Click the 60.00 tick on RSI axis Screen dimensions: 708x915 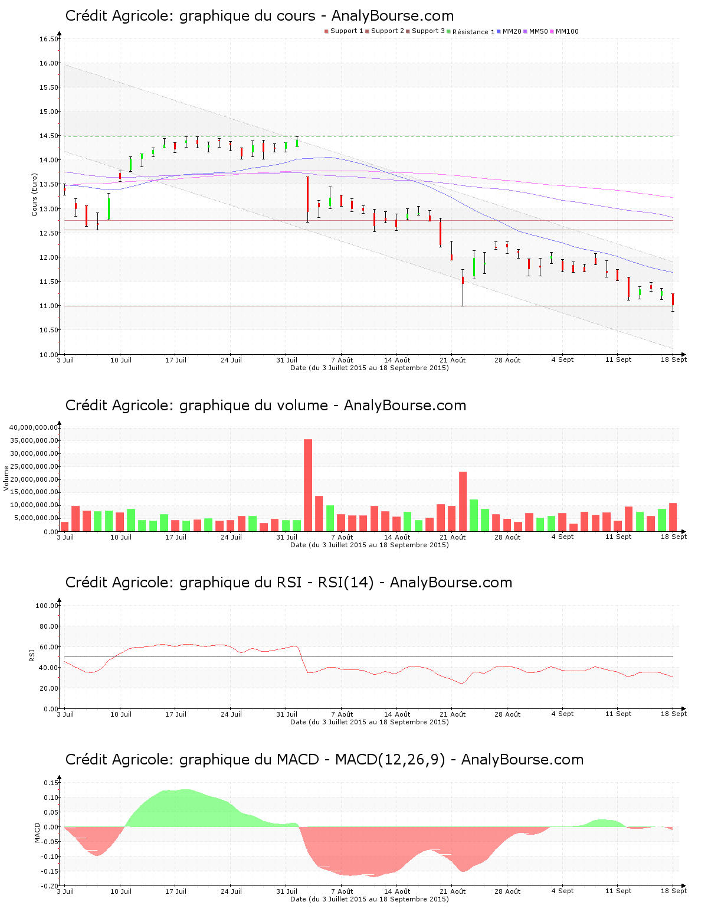click(x=49, y=647)
